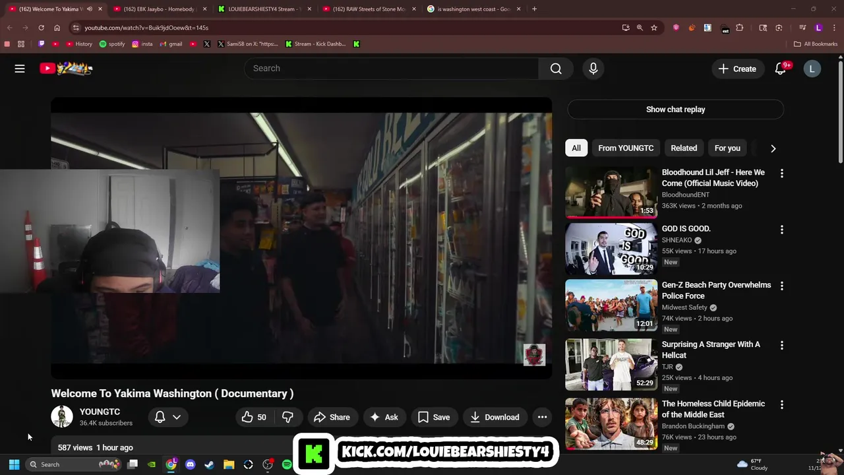Click the Share button
Screen dimensions: 844x475
click(332, 417)
